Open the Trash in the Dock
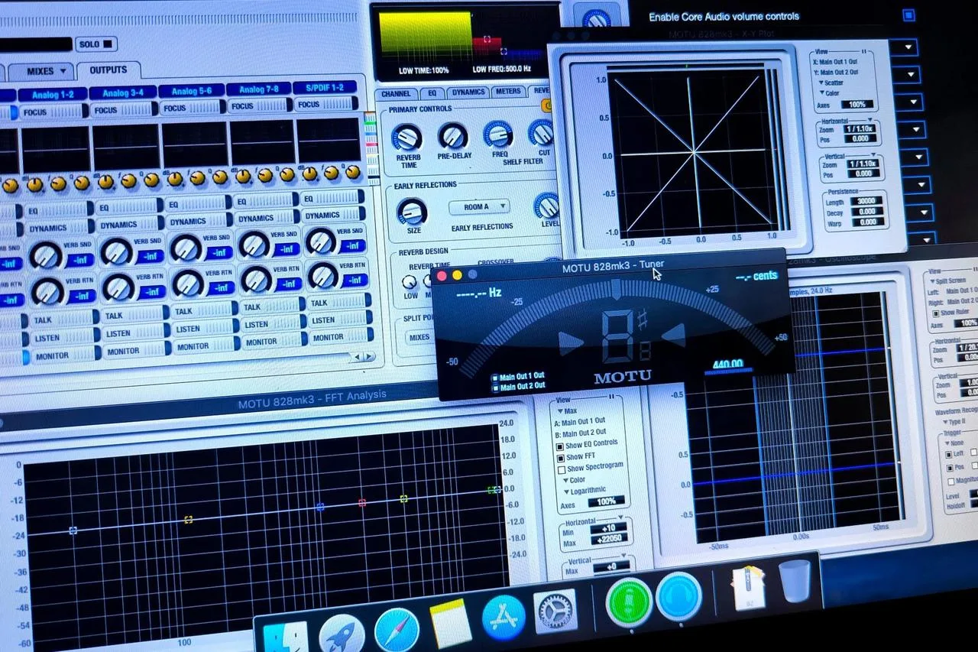Screen dimensions: 978x652 point(795,581)
